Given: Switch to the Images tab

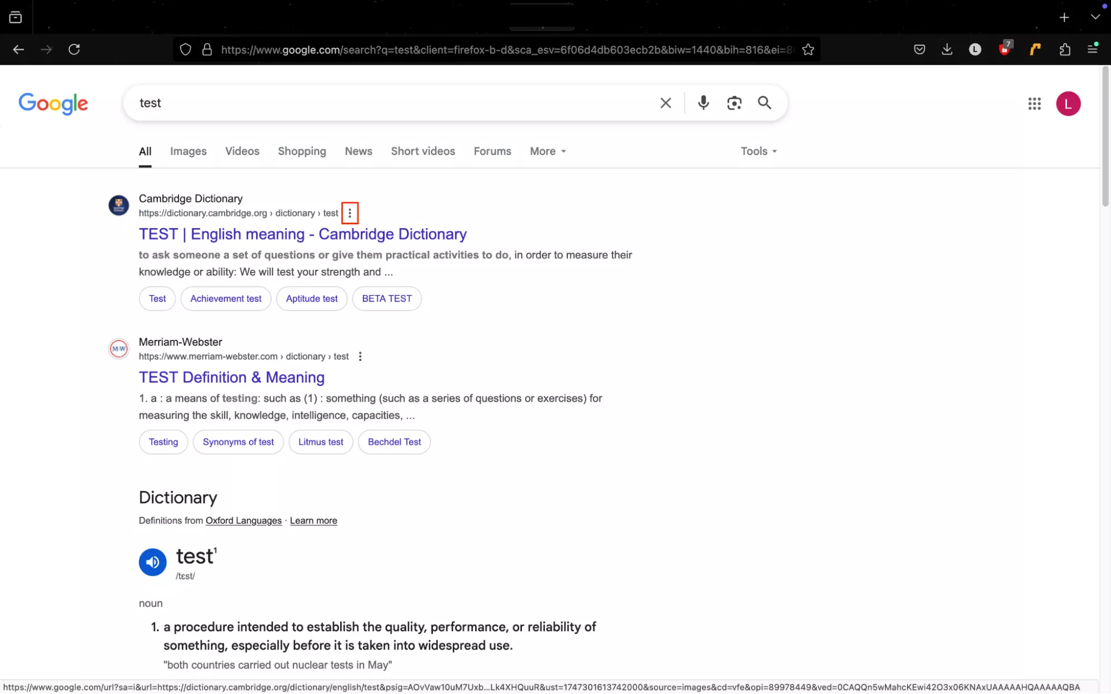Looking at the screenshot, I should pos(188,151).
